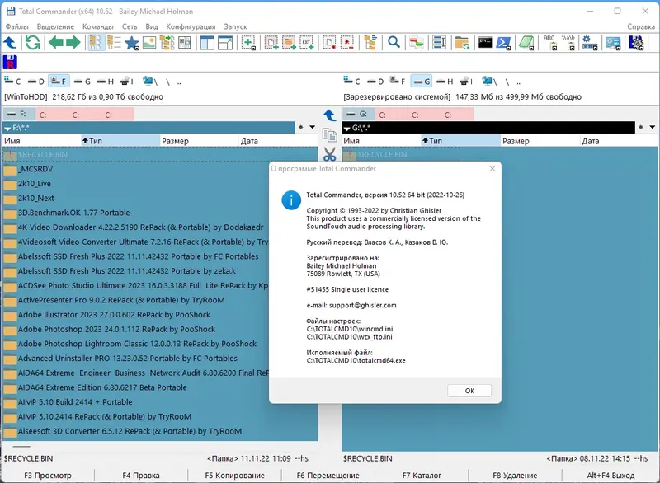Click the F5 Копирование button

pyautogui.click(x=235, y=475)
